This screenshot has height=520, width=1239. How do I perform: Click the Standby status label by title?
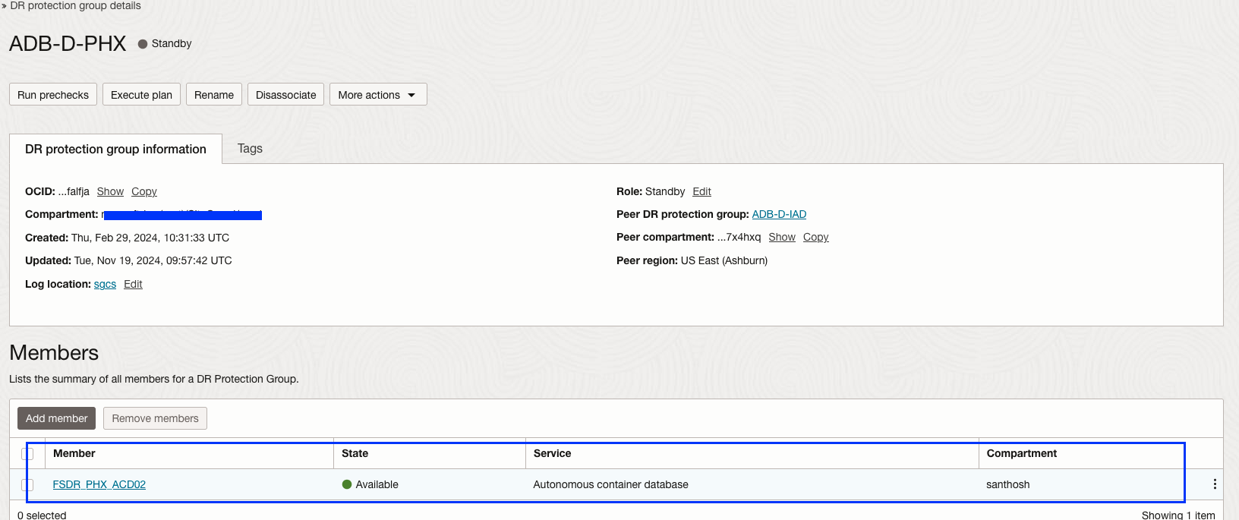click(171, 43)
